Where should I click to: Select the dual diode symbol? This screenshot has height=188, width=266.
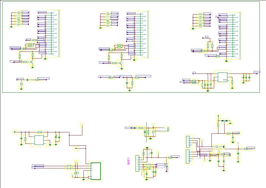pos(224,121)
